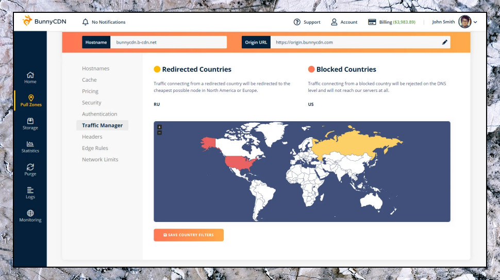The height and width of the screenshot is (280, 500).
Task: Click the Hostname input field
Action: (x=169, y=42)
